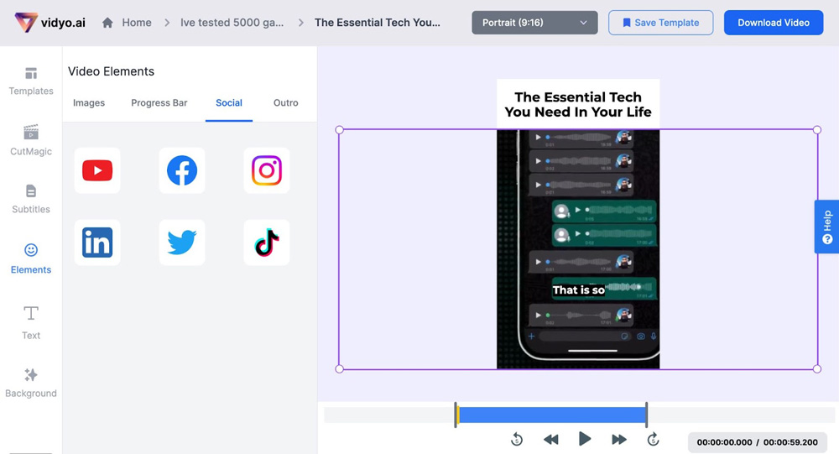This screenshot has height=454, width=839.
Task: Click the yellow playhead marker on timeline
Action: pos(458,415)
